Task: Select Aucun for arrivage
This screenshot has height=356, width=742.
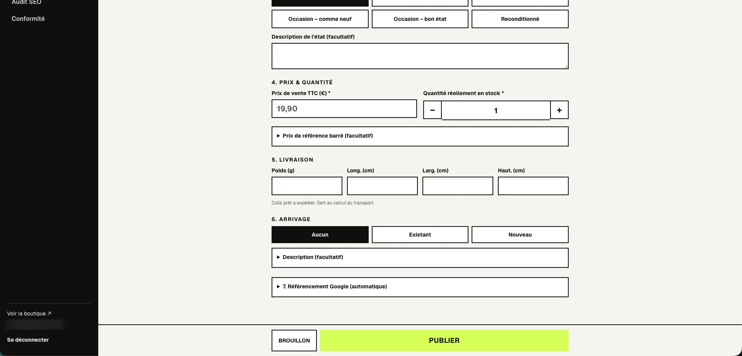Action: [320, 235]
